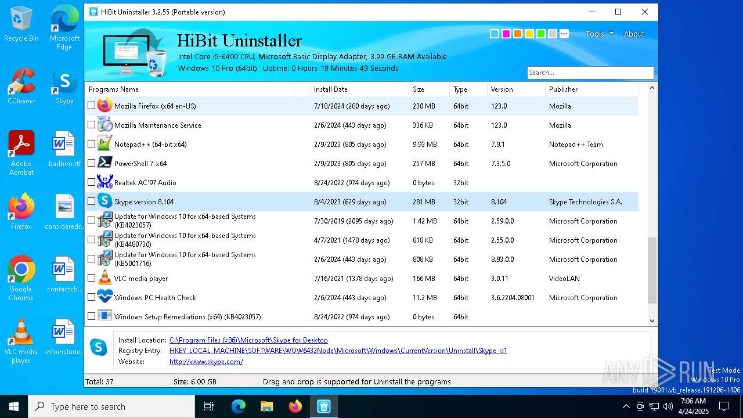Check the Skype version 8.104 checkbox

91,201
